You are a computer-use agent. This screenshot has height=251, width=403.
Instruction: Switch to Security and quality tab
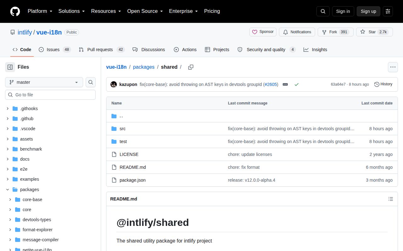tap(266, 50)
